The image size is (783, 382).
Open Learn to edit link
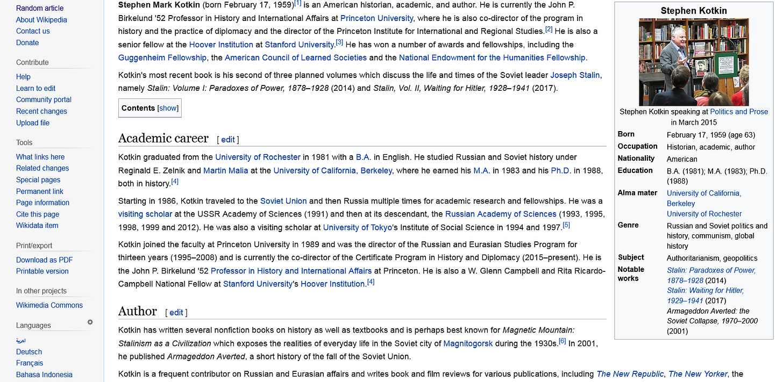(x=36, y=88)
